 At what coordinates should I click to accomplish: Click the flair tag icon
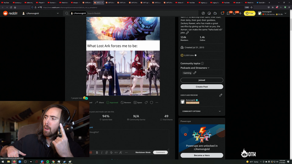[146, 102]
